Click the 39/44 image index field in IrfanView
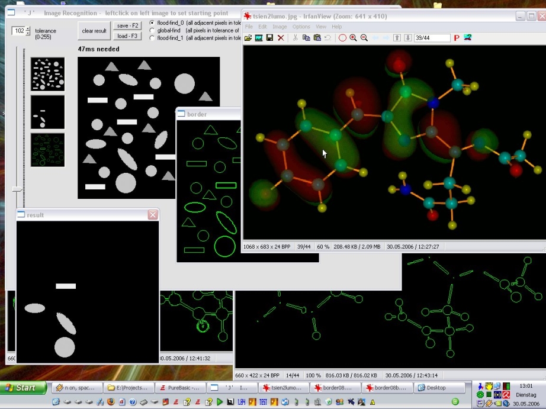This screenshot has height=409, width=546. pyautogui.click(x=432, y=38)
